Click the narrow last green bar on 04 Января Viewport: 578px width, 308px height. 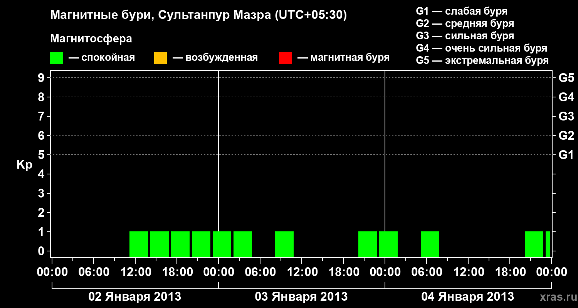(x=548, y=244)
